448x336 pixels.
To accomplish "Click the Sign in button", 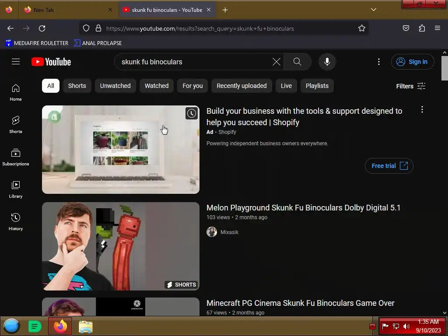I will (413, 62).
